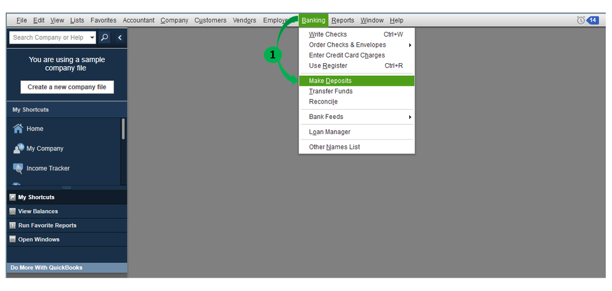The image size is (612, 291).
Task: Click the search magnifier icon
Action: click(x=105, y=37)
